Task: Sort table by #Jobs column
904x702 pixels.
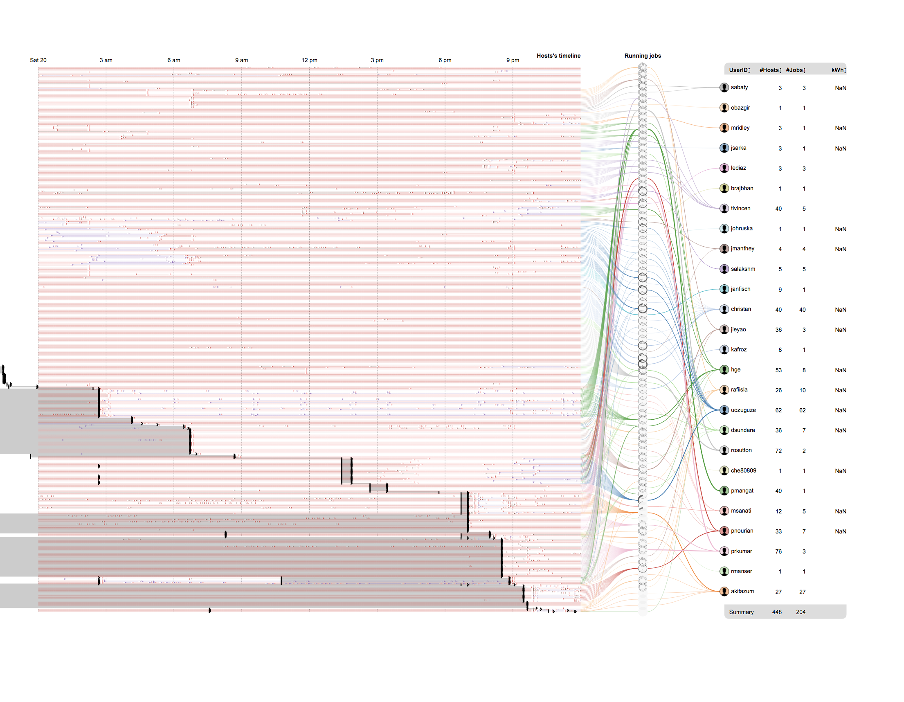Action: (x=796, y=70)
